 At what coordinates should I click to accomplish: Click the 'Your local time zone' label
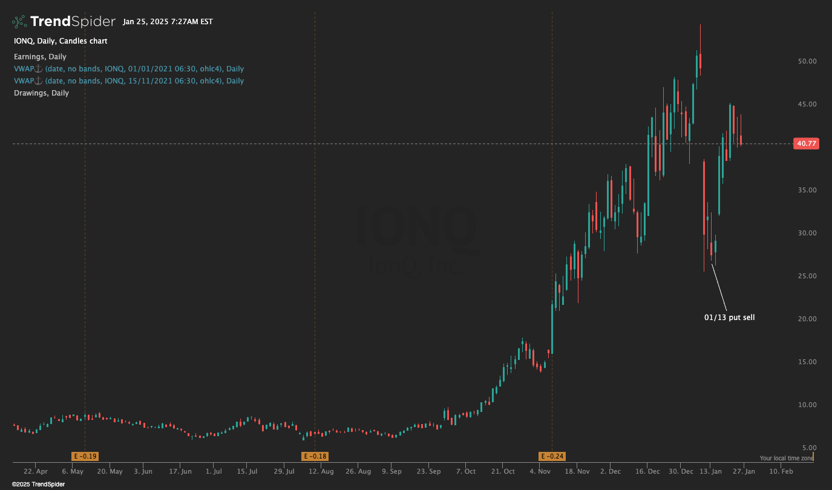coord(787,458)
